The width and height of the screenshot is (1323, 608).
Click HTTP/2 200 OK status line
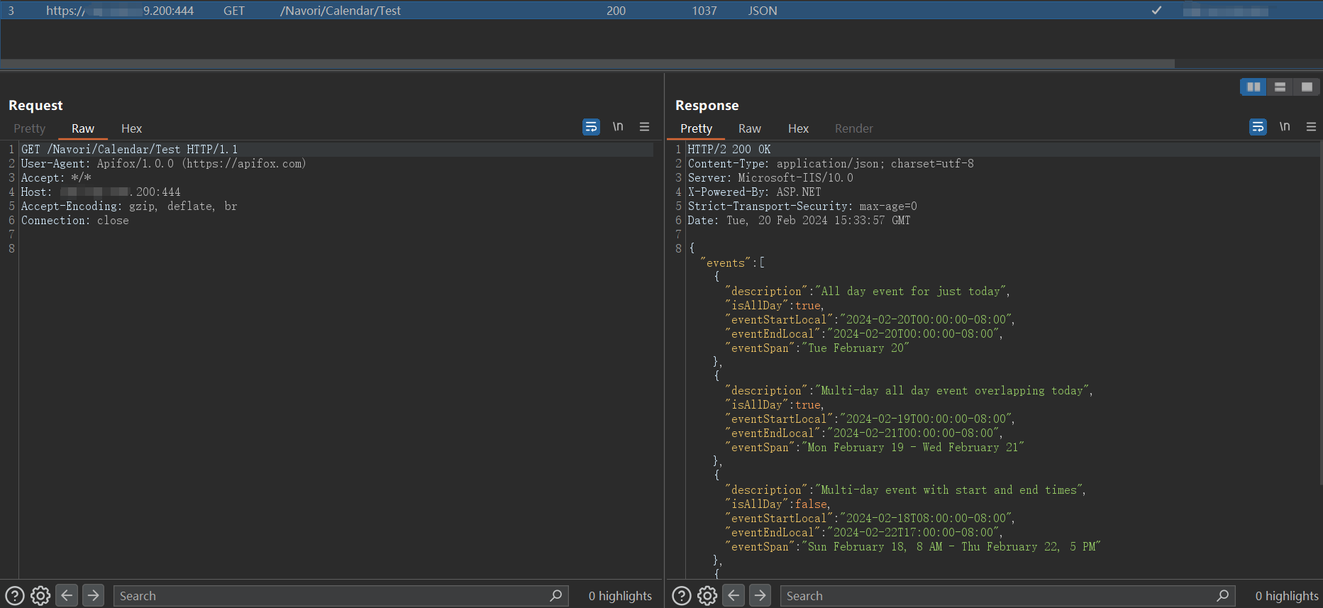[x=729, y=149]
